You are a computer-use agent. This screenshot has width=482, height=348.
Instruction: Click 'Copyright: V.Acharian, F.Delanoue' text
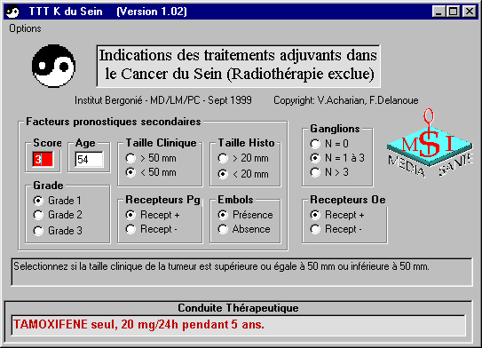click(x=346, y=100)
